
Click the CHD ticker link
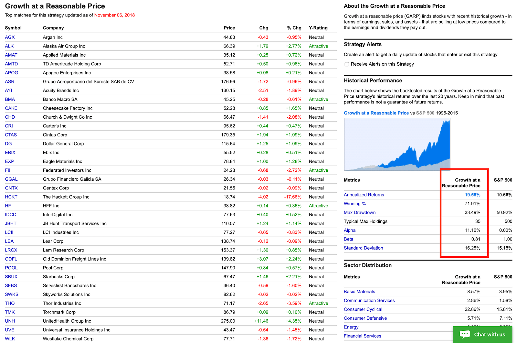10,117
